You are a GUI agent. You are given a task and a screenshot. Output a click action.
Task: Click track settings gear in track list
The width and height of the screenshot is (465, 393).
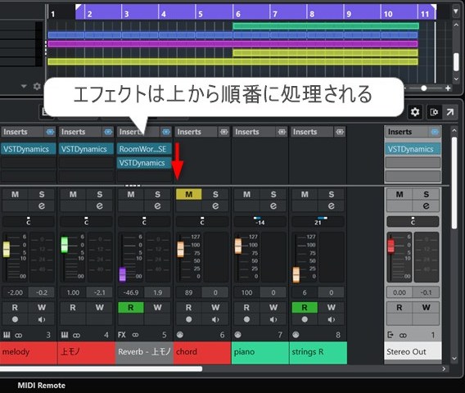[37, 86]
